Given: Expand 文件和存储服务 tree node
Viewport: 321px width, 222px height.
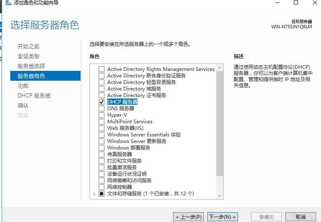Looking at the screenshot, I should 95,194.
